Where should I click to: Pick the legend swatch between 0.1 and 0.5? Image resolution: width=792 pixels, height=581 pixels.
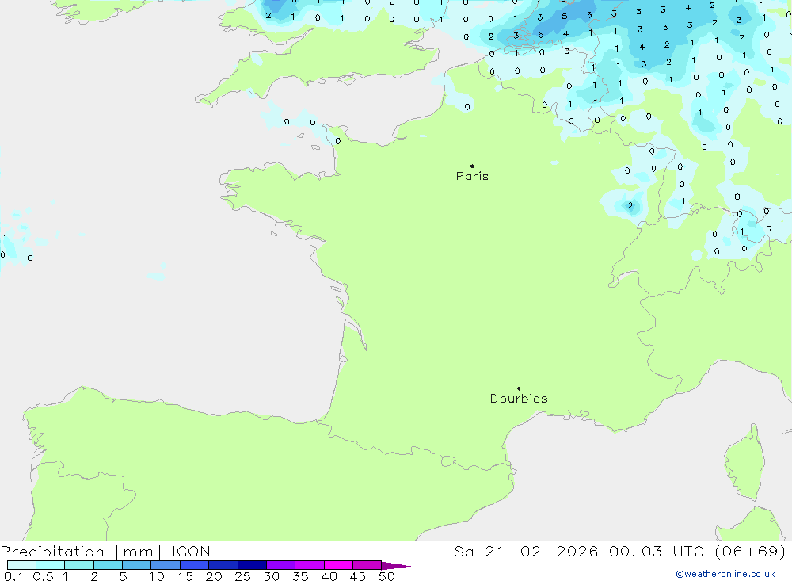pyautogui.click(x=21, y=565)
